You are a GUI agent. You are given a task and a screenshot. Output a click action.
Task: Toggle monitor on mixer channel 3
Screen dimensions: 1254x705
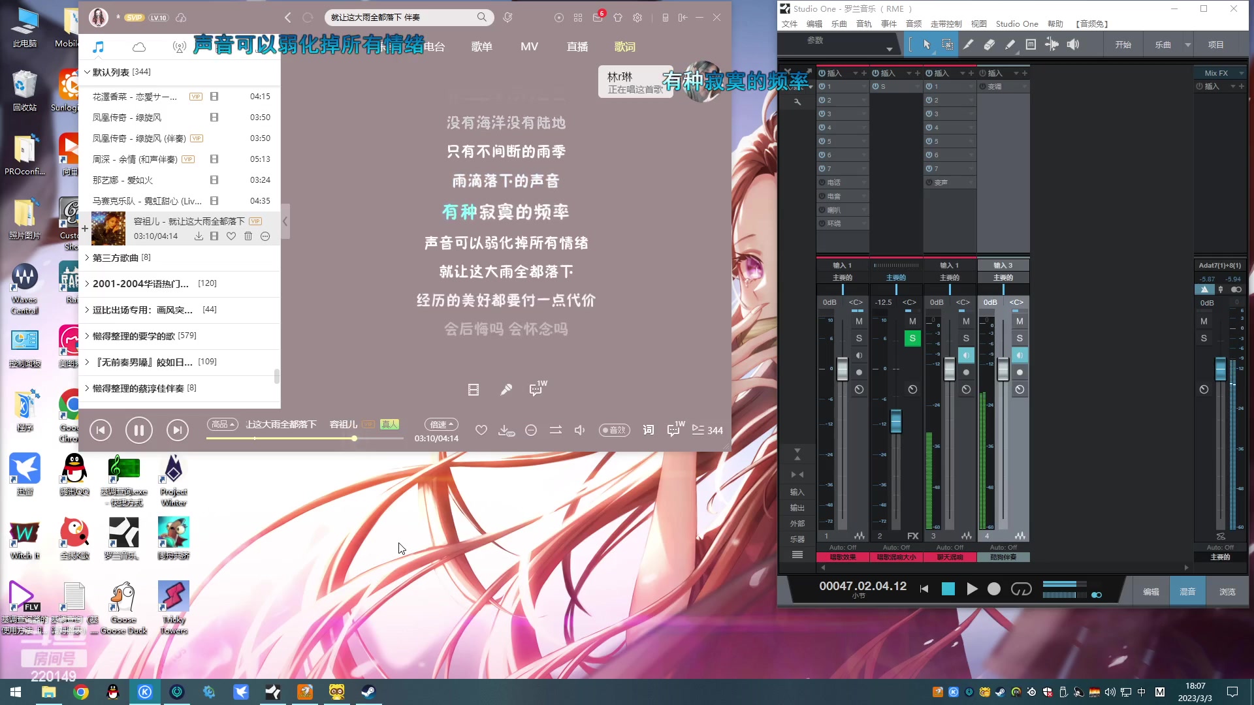[966, 355]
